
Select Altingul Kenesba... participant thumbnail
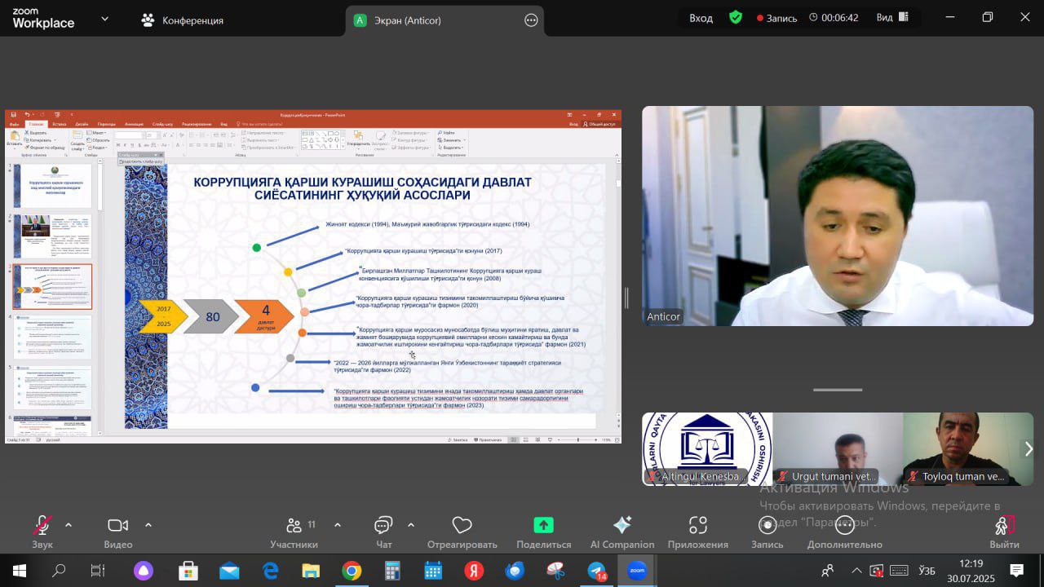(707, 449)
